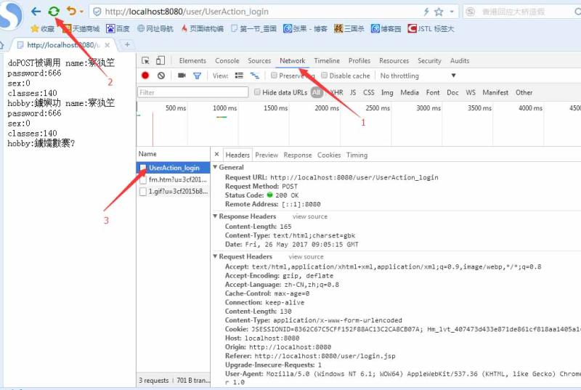Toggle the network filter funnel icon

pos(197,76)
